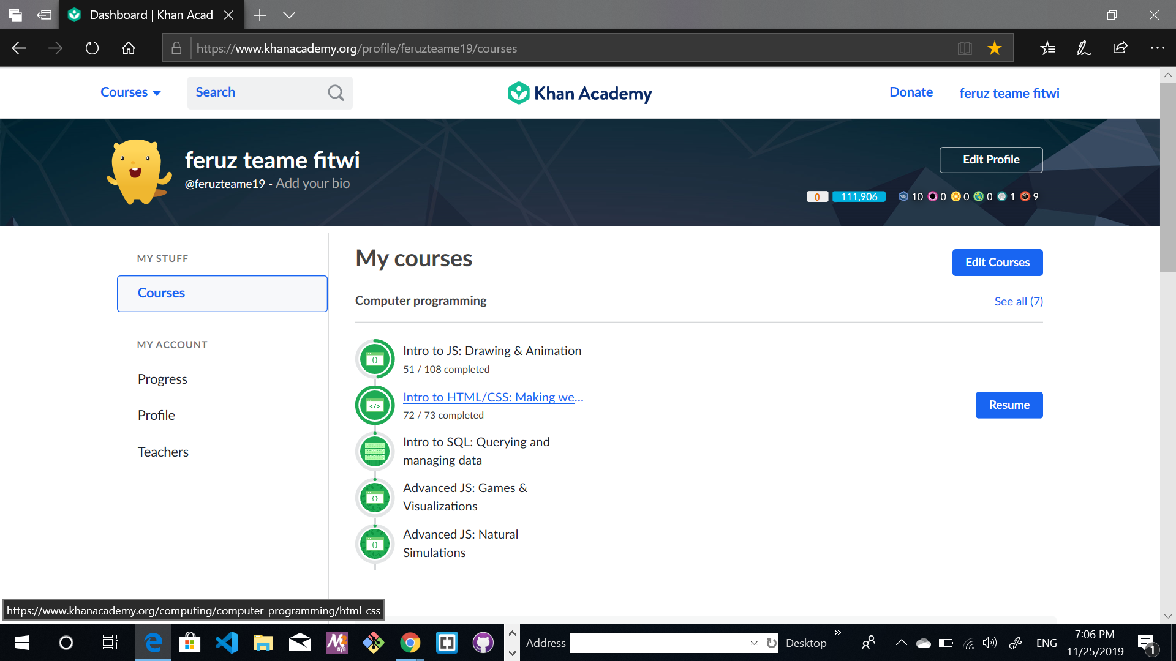Expand the Desktop toolbar chevron
Viewport: 1176px width, 661px height.
click(837, 633)
